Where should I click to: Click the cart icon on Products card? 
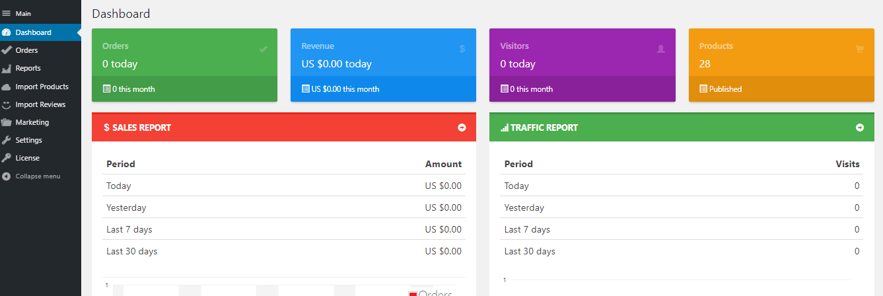pos(859,49)
